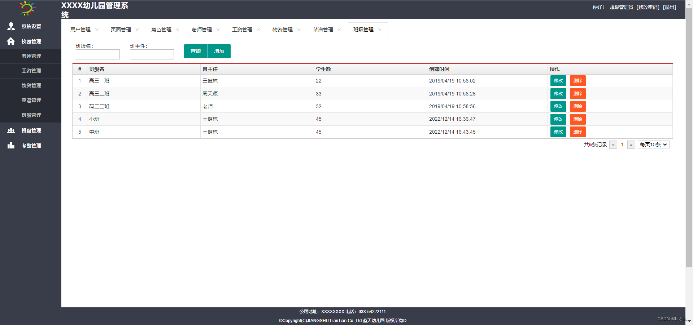Close the 页面管理 tab
This screenshot has height=325, width=693.
click(137, 30)
